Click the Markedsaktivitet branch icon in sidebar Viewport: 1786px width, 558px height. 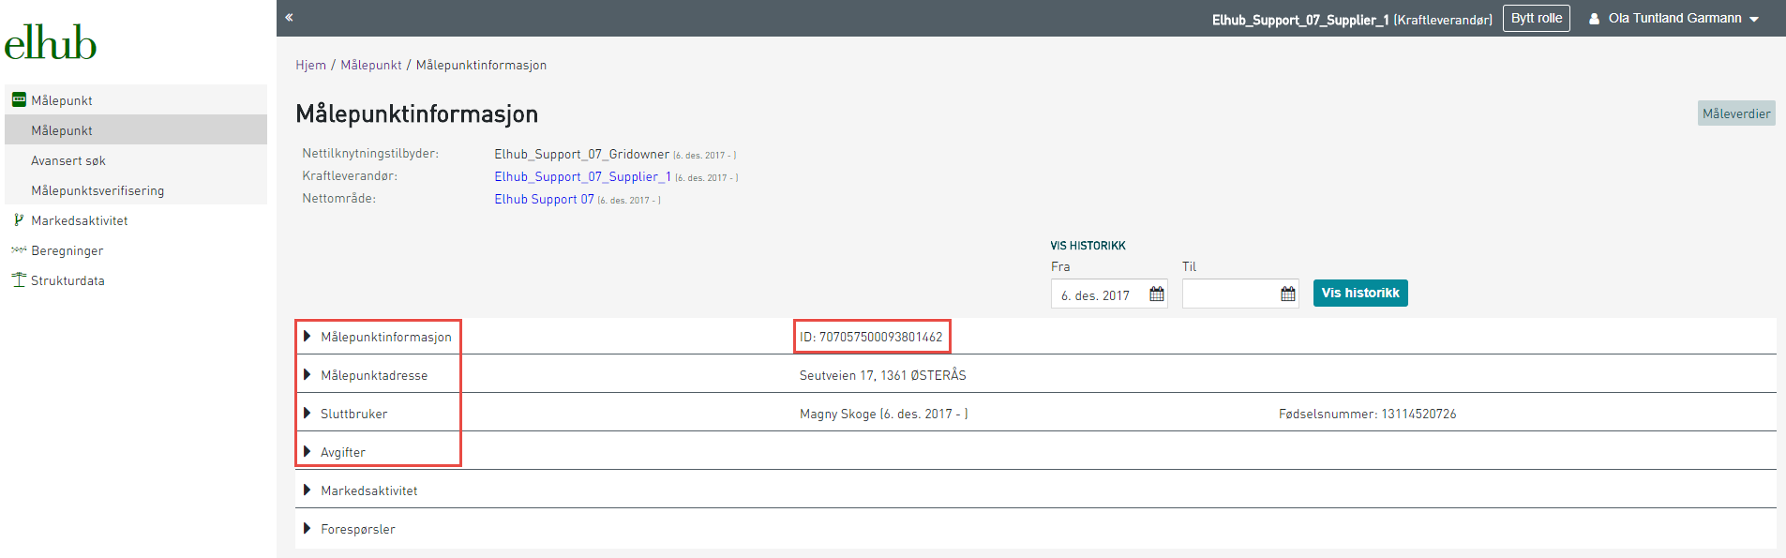point(19,219)
